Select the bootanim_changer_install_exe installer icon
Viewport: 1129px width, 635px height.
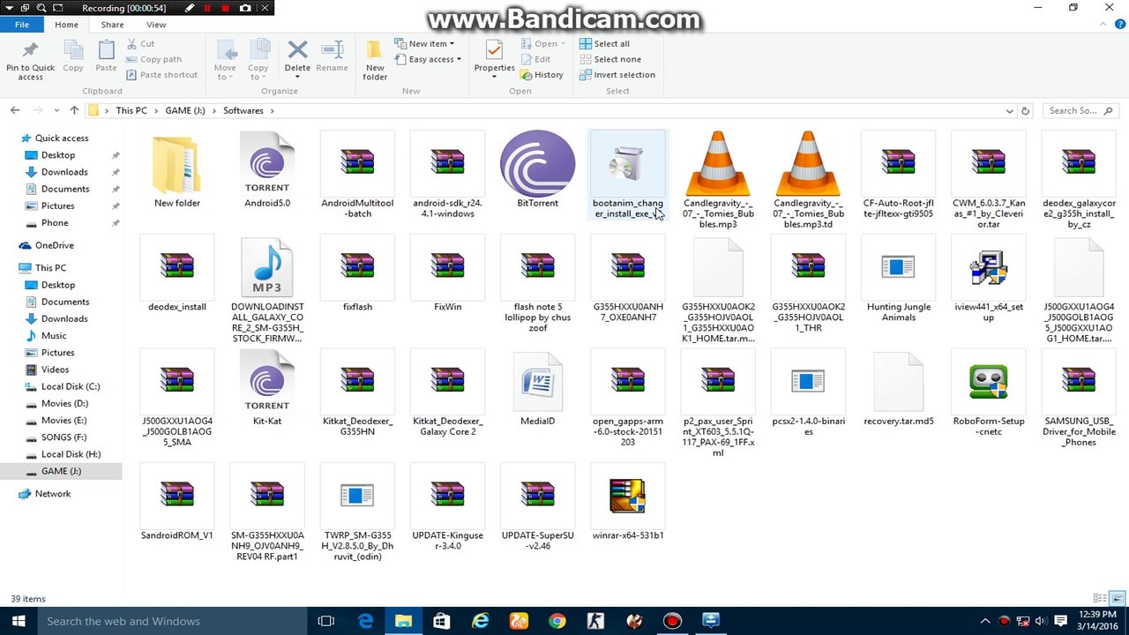click(x=627, y=165)
